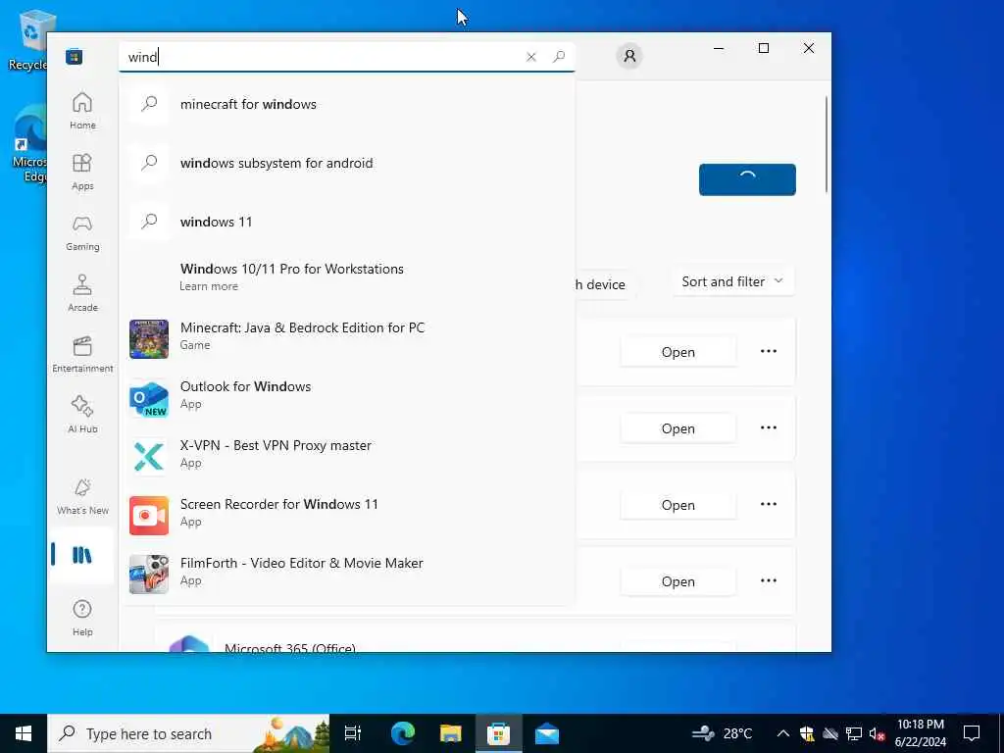Open Task View from taskbar
1004x753 pixels.
pos(353,733)
